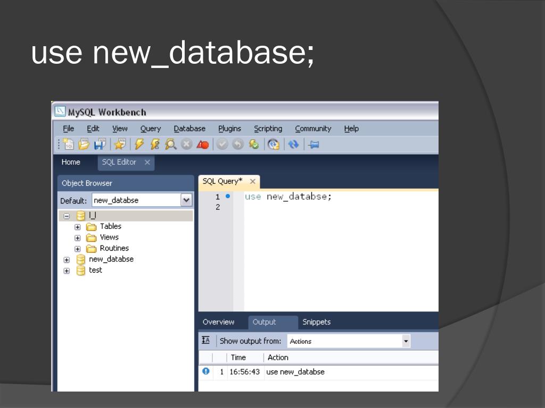This screenshot has width=545, height=408.
Task: Click the reconnect to DBMS icon
Action: [x=274, y=144]
